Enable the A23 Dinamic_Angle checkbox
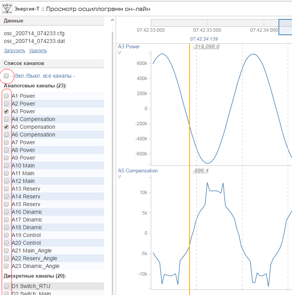The image size is (292, 295). click(x=6, y=266)
